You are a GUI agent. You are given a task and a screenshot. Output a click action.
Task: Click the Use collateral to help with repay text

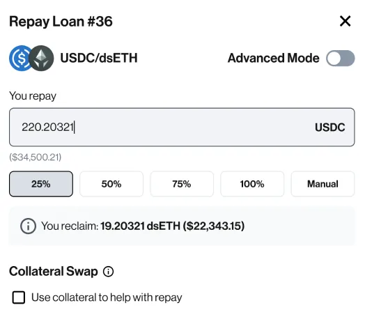click(107, 297)
